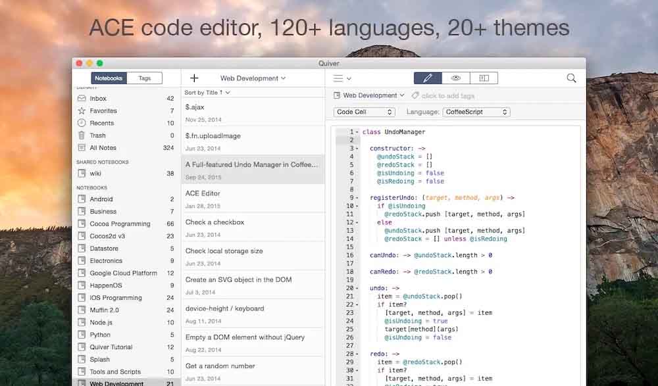Add a new note with plus icon
Viewport: 658px width, 386px height.
pyautogui.click(x=194, y=78)
